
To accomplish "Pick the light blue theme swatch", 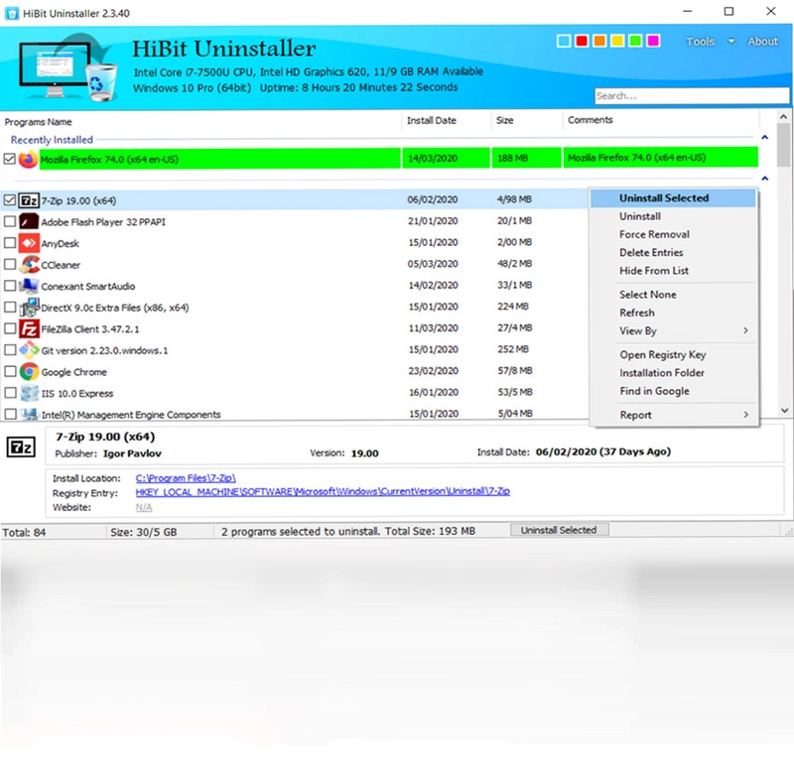I will (564, 41).
